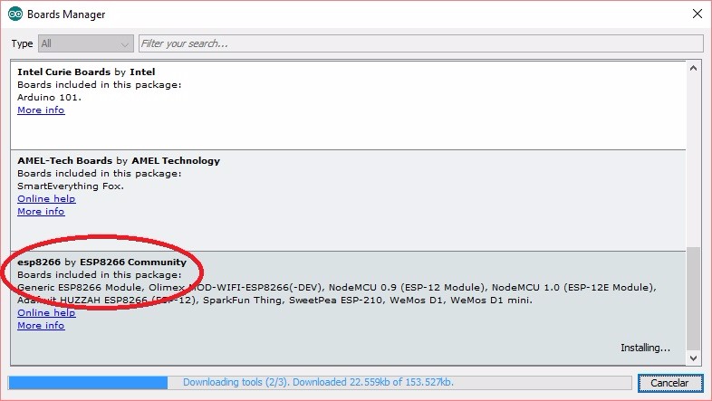
Task: Open More info link under esp8266 package
Action: pos(41,326)
